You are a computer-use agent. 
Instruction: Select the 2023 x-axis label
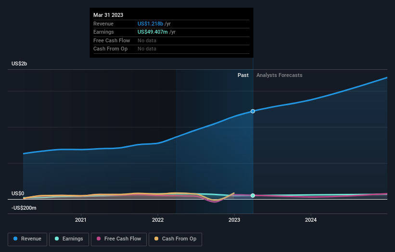point(234,220)
